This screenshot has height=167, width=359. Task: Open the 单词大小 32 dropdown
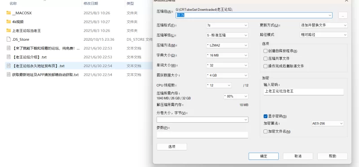(x=227, y=65)
